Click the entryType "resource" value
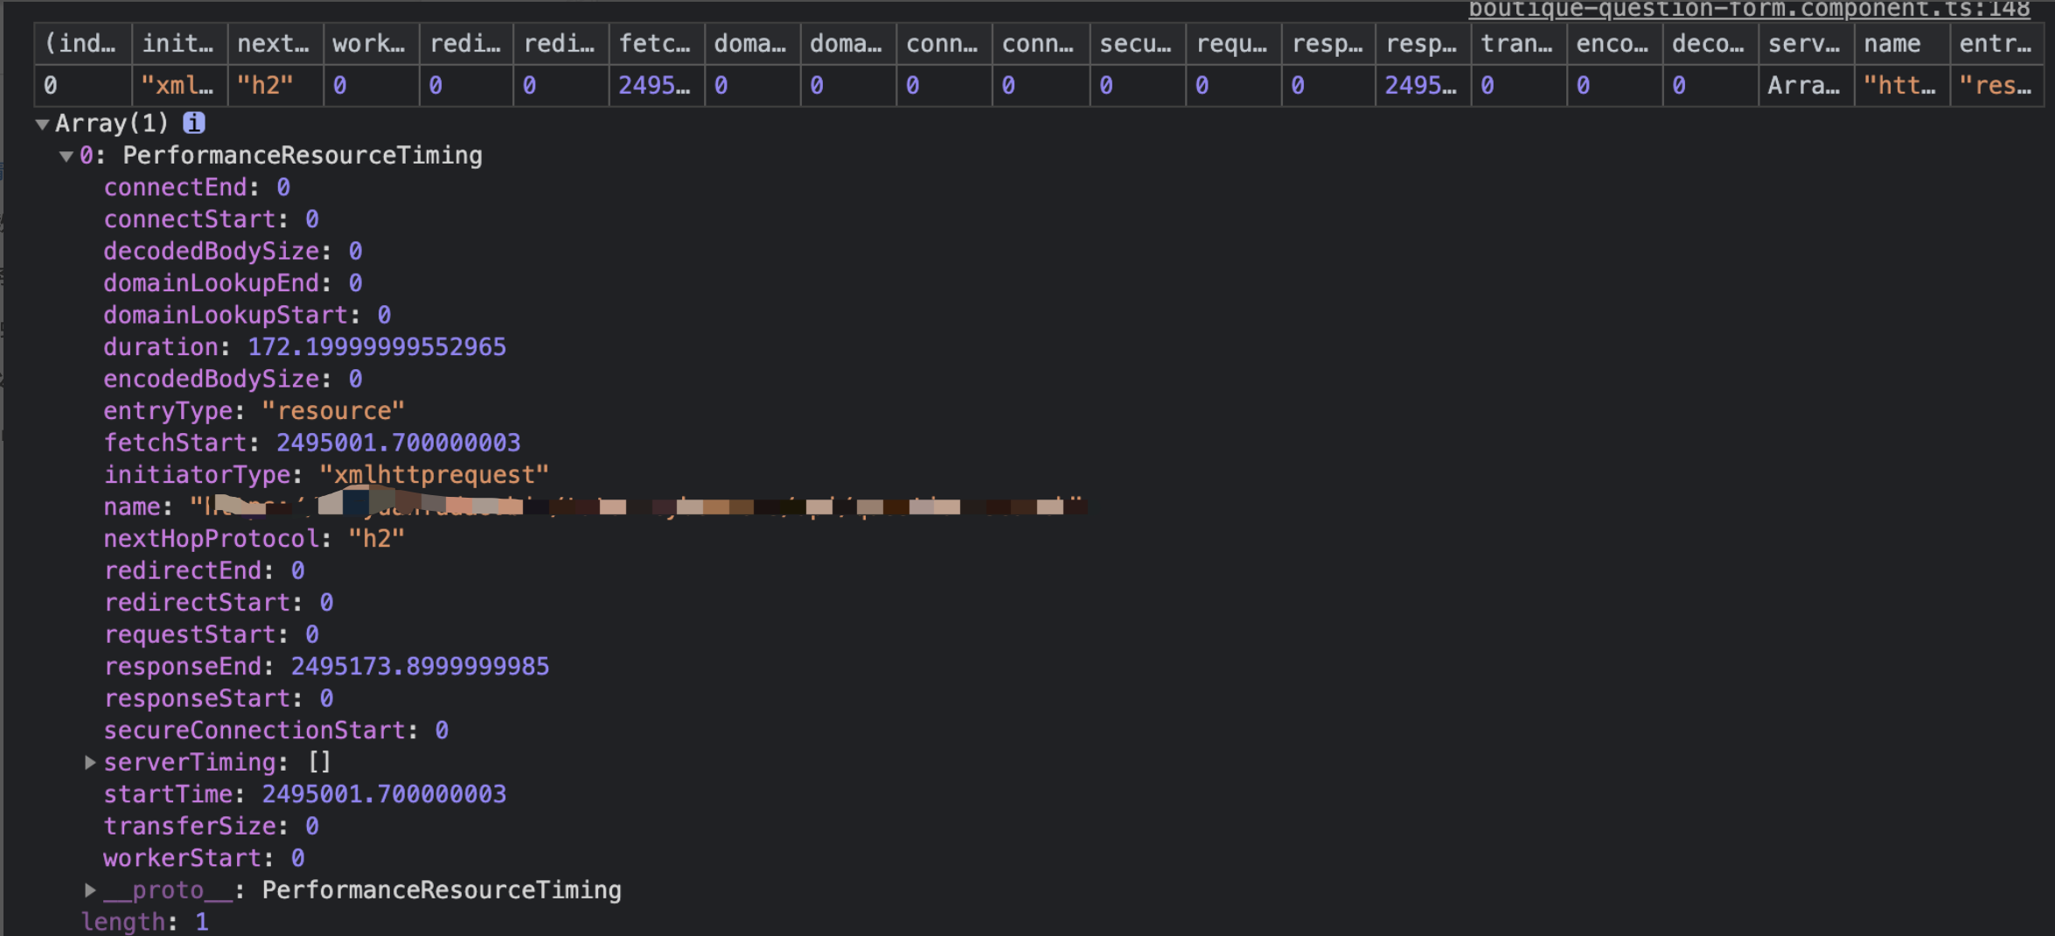Image resolution: width=2055 pixels, height=936 pixels. [333, 411]
